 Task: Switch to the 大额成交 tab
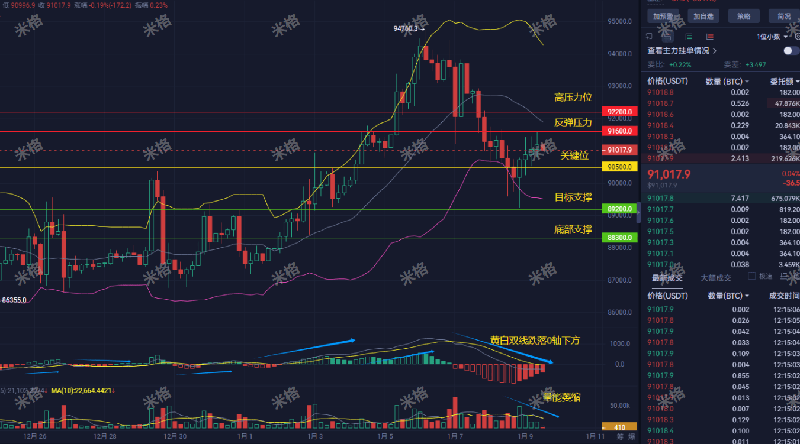[716, 277]
